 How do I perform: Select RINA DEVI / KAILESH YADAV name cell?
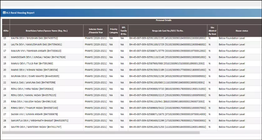(34, 101)
